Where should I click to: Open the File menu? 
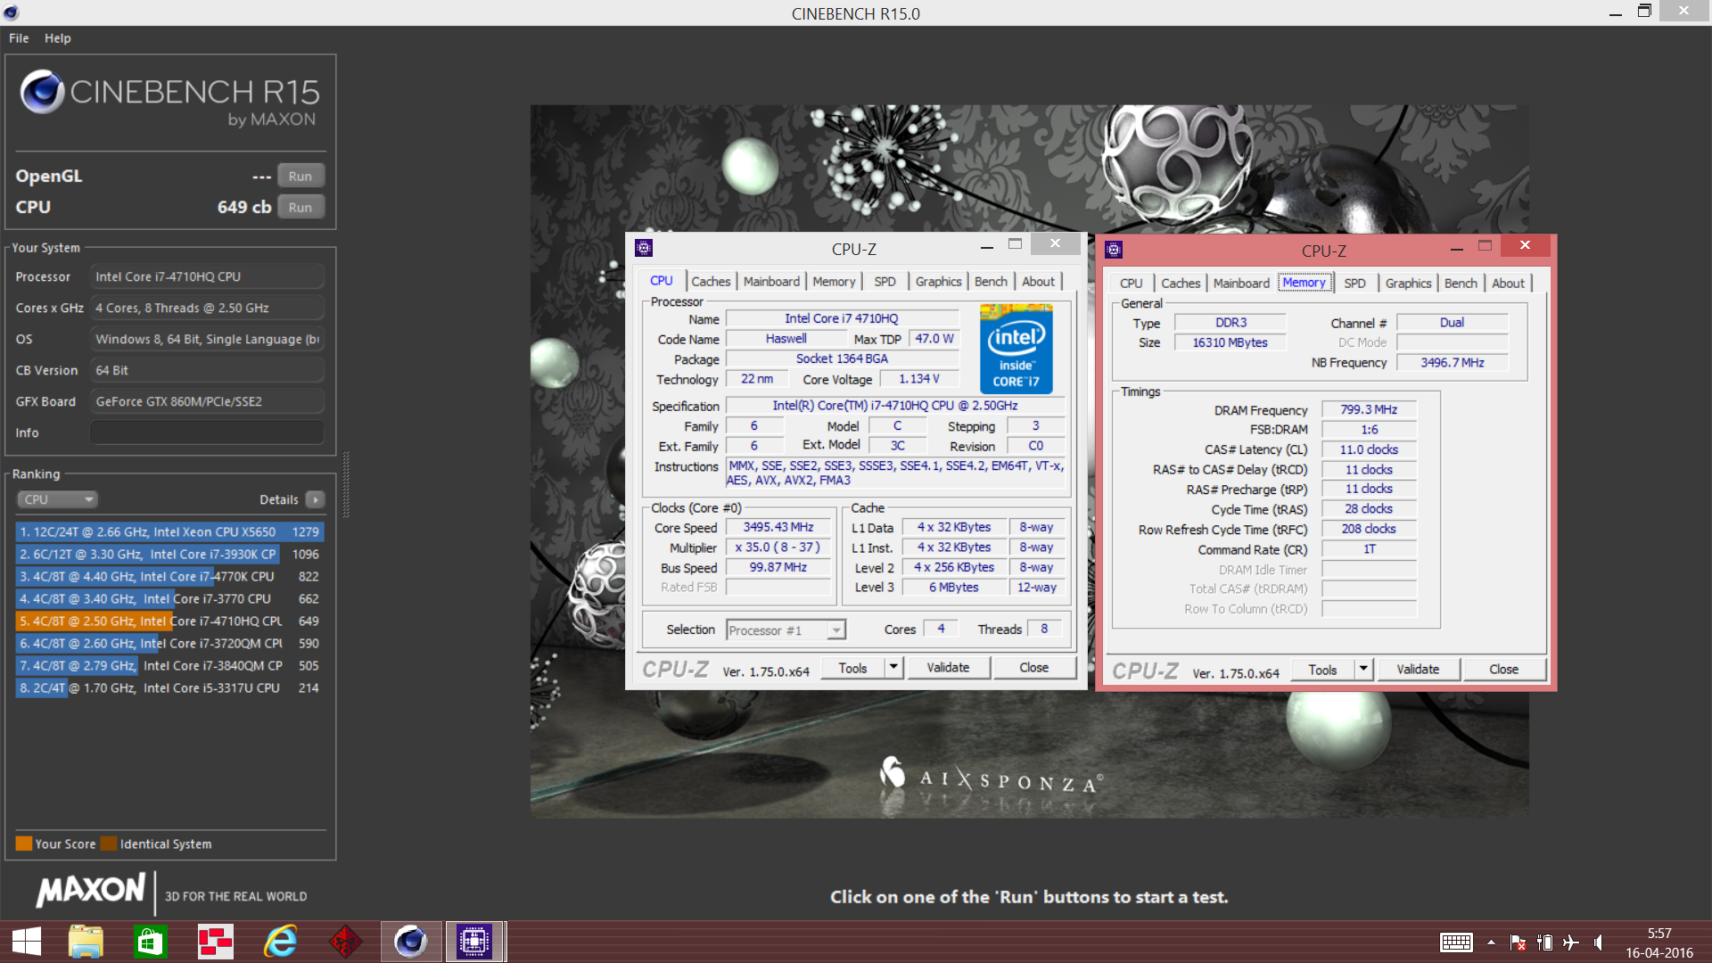(x=19, y=38)
